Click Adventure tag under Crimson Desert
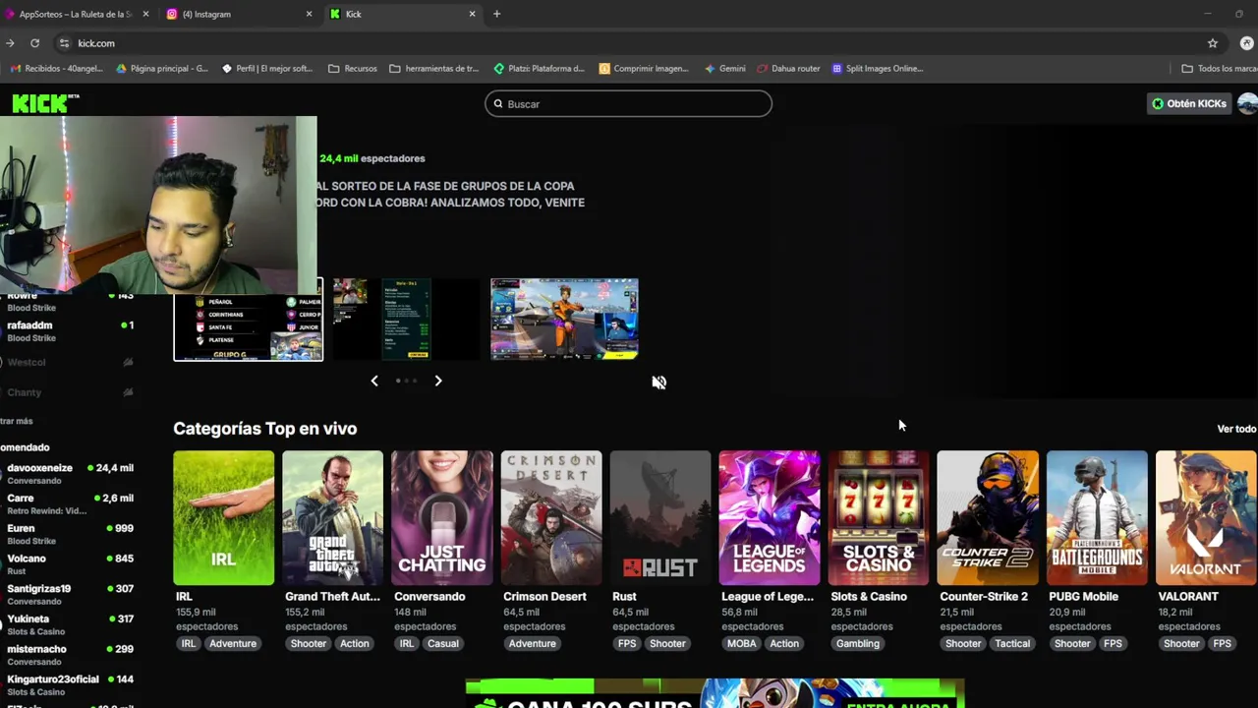1258x708 pixels. pos(532,644)
